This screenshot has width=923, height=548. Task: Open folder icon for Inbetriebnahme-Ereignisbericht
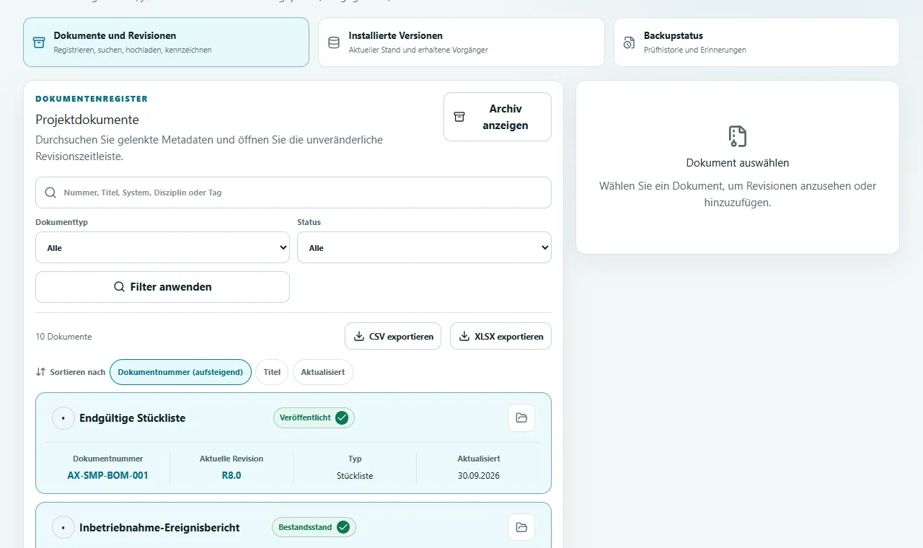[x=521, y=527]
